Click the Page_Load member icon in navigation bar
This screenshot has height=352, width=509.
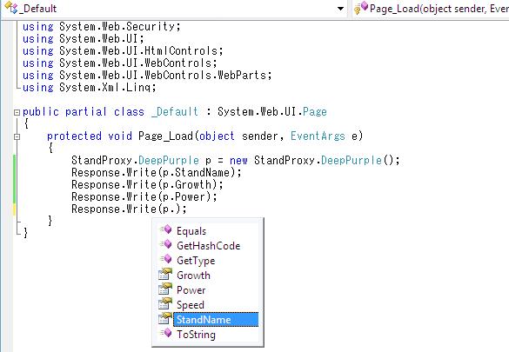(361, 8)
